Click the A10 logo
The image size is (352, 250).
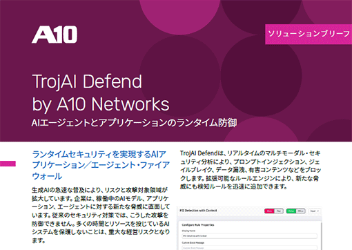tap(55, 35)
